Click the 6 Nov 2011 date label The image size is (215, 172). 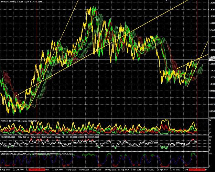pyautogui.click(x=136, y=170)
